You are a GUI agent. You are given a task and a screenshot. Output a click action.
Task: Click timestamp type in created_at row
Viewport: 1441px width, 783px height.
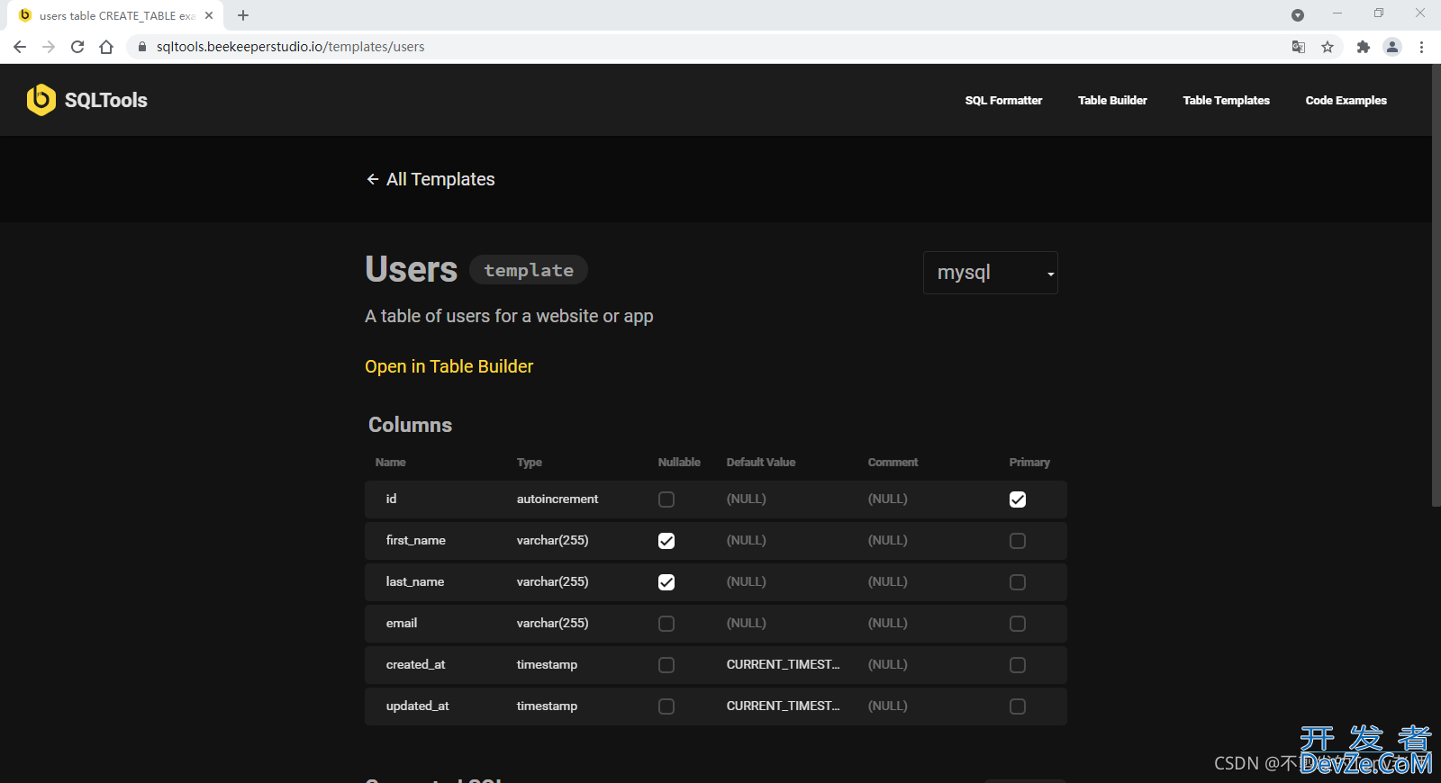[547, 664]
